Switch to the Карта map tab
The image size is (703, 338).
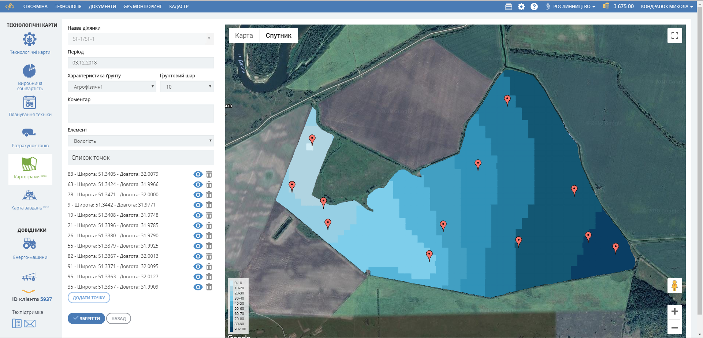click(244, 36)
